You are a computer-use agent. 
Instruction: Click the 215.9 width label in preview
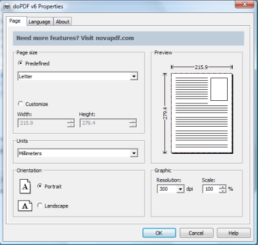pyautogui.click(x=201, y=67)
